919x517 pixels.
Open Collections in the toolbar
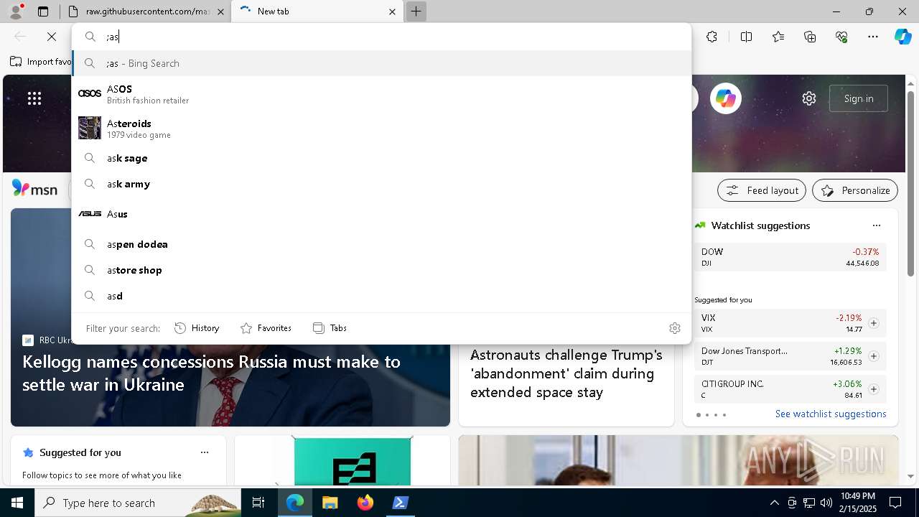[x=810, y=37]
